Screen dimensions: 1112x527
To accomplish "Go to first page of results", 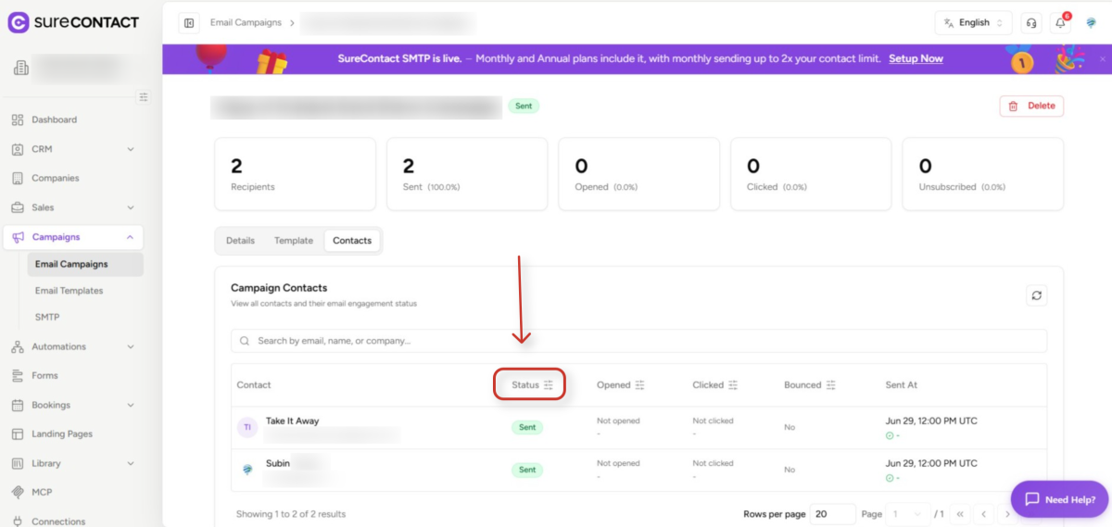I will [960, 513].
